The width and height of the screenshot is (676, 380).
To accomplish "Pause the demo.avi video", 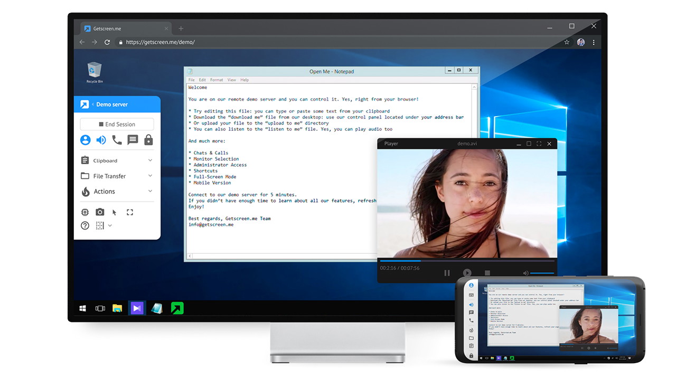I will (447, 273).
